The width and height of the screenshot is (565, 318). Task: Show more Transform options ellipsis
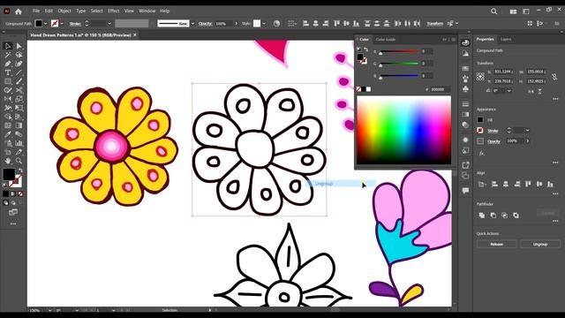pyautogui.click(x=555, y=99)
